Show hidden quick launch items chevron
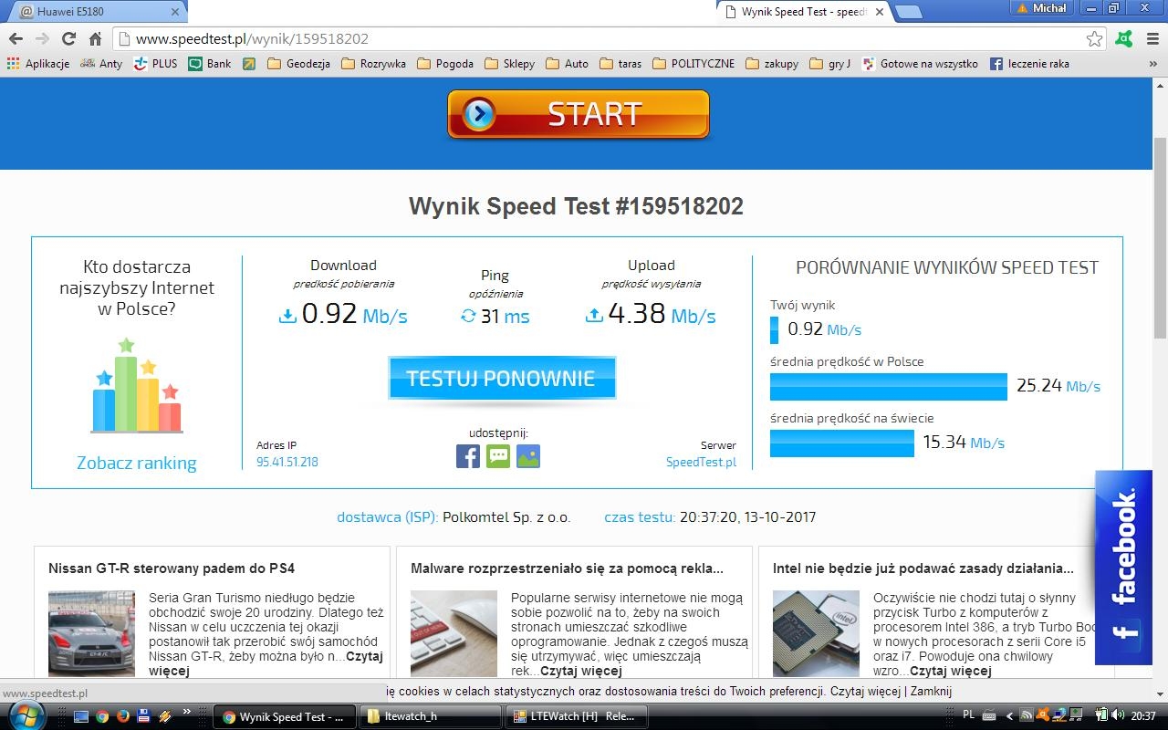This screenshot has width=1168, height=730. [x=187, y=712]
